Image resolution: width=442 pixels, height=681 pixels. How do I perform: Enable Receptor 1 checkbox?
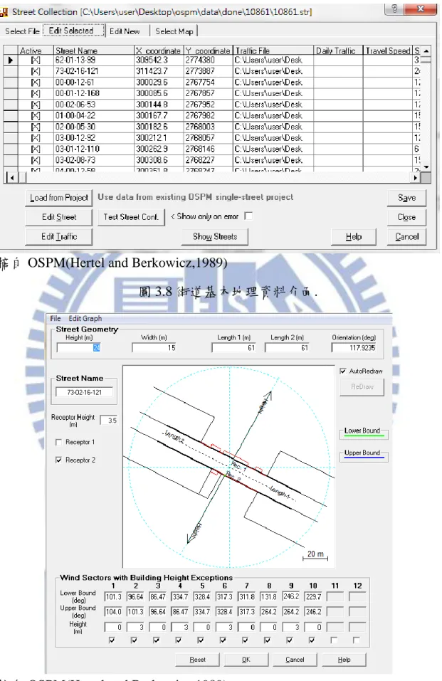pos(58,442)
